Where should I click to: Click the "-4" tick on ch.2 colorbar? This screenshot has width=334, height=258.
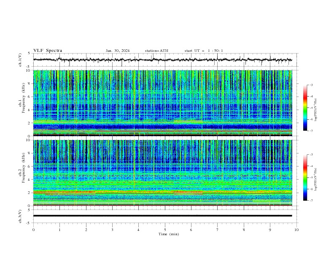point(311,166)
